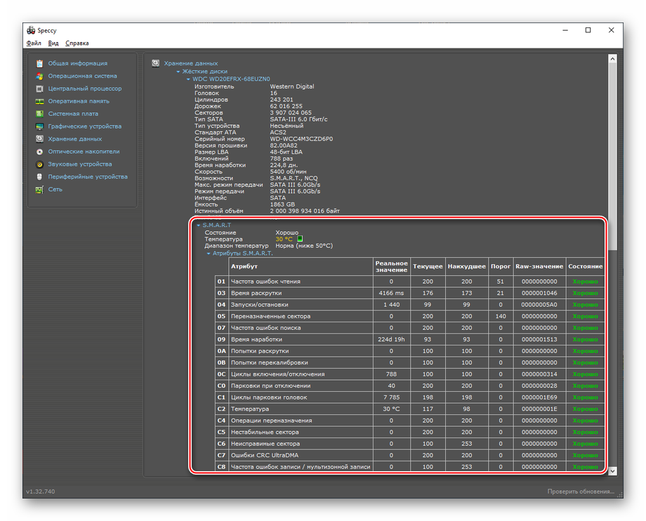
Task: Open the Общая информация summary icon
Action: (x=40, y=63)
